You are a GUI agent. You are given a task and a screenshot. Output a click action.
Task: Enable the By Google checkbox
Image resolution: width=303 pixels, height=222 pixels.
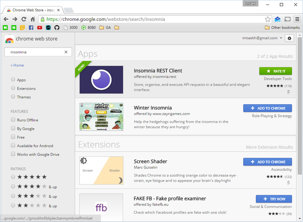13,128
